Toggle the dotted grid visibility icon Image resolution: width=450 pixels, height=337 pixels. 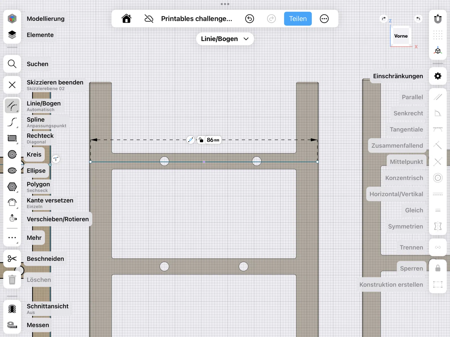(x=438, y=35)
